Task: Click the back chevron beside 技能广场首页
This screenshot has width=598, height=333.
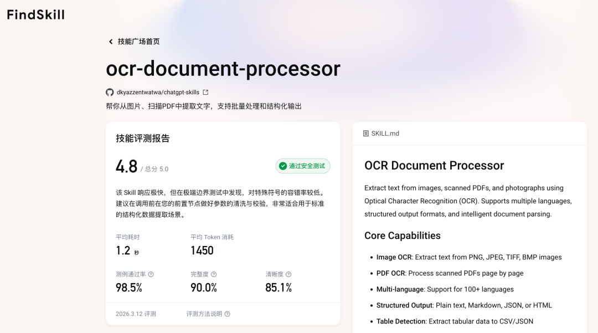Action: 111,42
